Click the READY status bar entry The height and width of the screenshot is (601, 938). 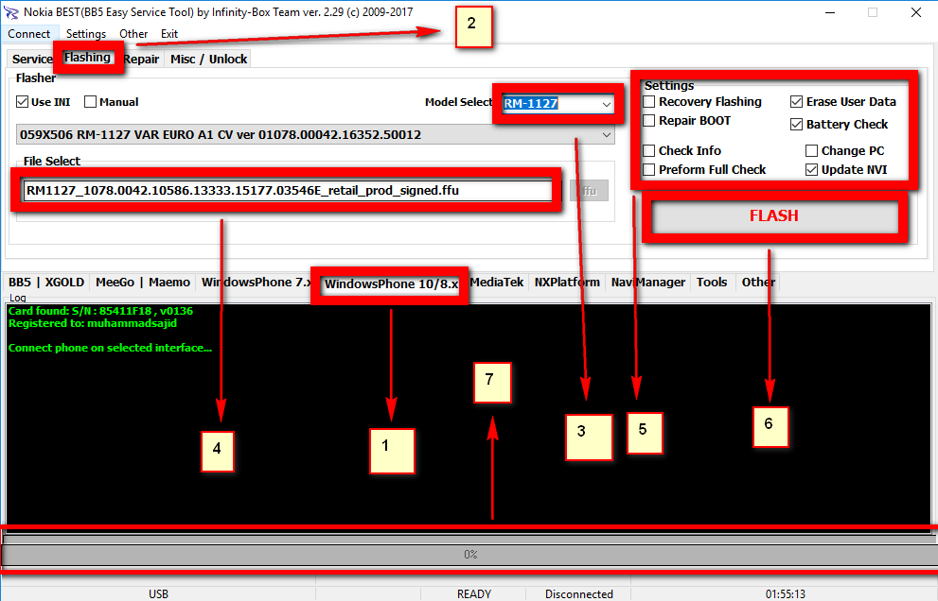click(x=474, y=593)
